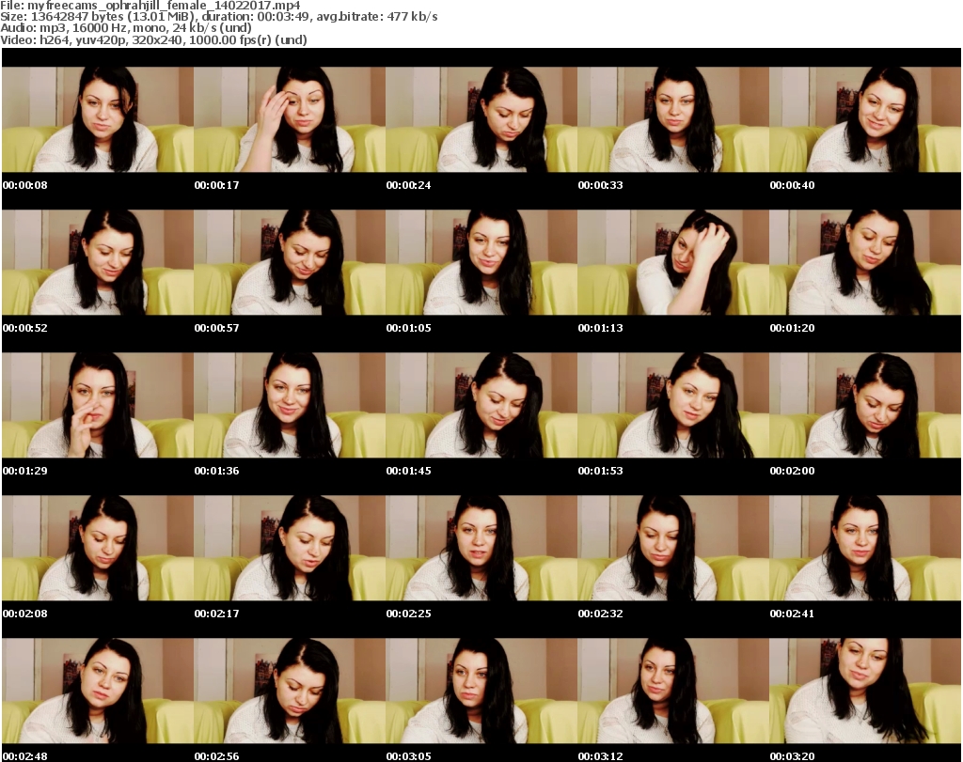Click the frame labeled 00:00:33
Viewport: 963px width, 762px height.
[x=673, y=119]
